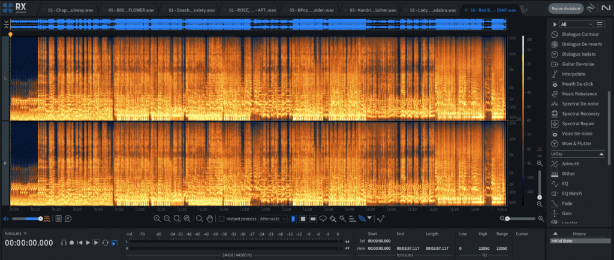
Task: Switch to 03 - Kendri...luther.wav tab
Action: (x=369, y=10)
